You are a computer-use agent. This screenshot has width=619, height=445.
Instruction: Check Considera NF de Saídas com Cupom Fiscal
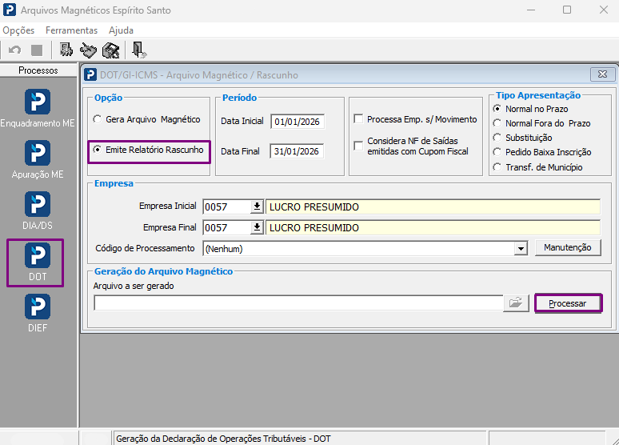point(358,146)
